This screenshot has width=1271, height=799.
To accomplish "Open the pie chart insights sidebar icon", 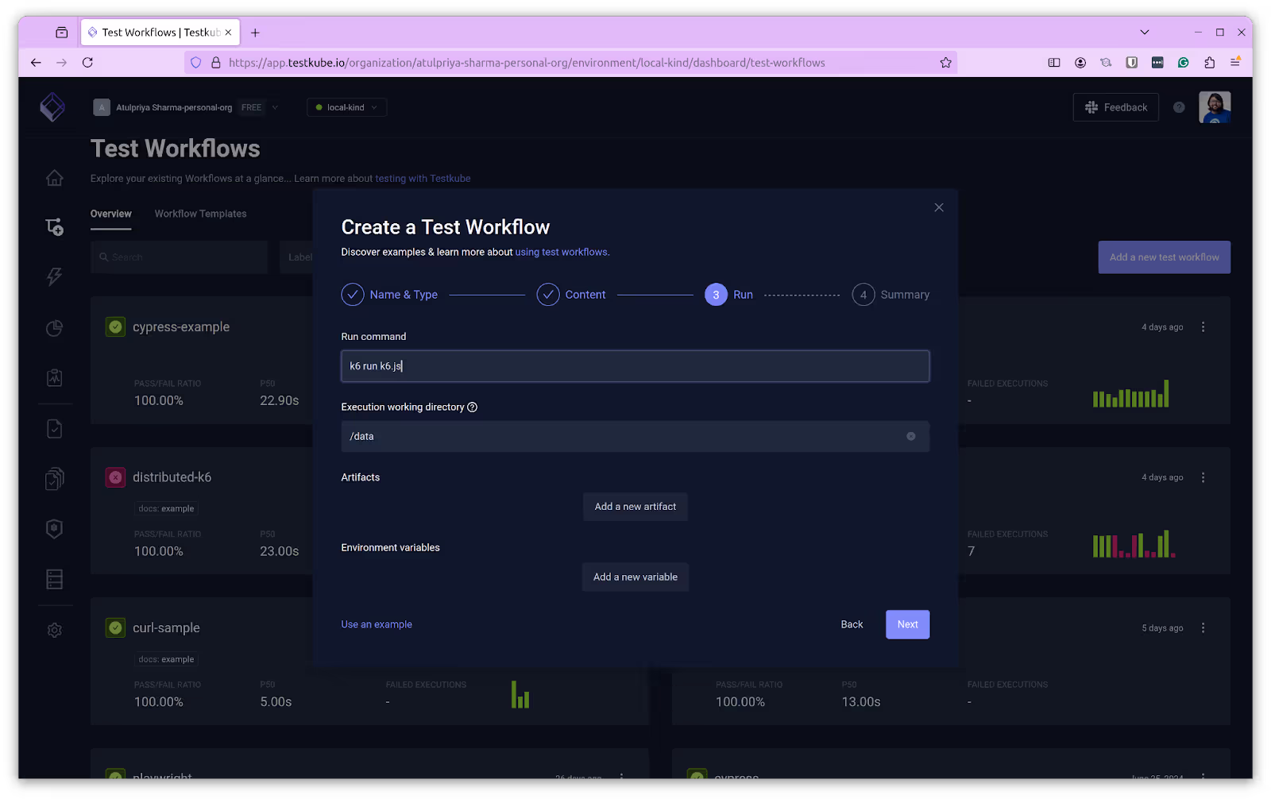I will click(x=54, y=328).
